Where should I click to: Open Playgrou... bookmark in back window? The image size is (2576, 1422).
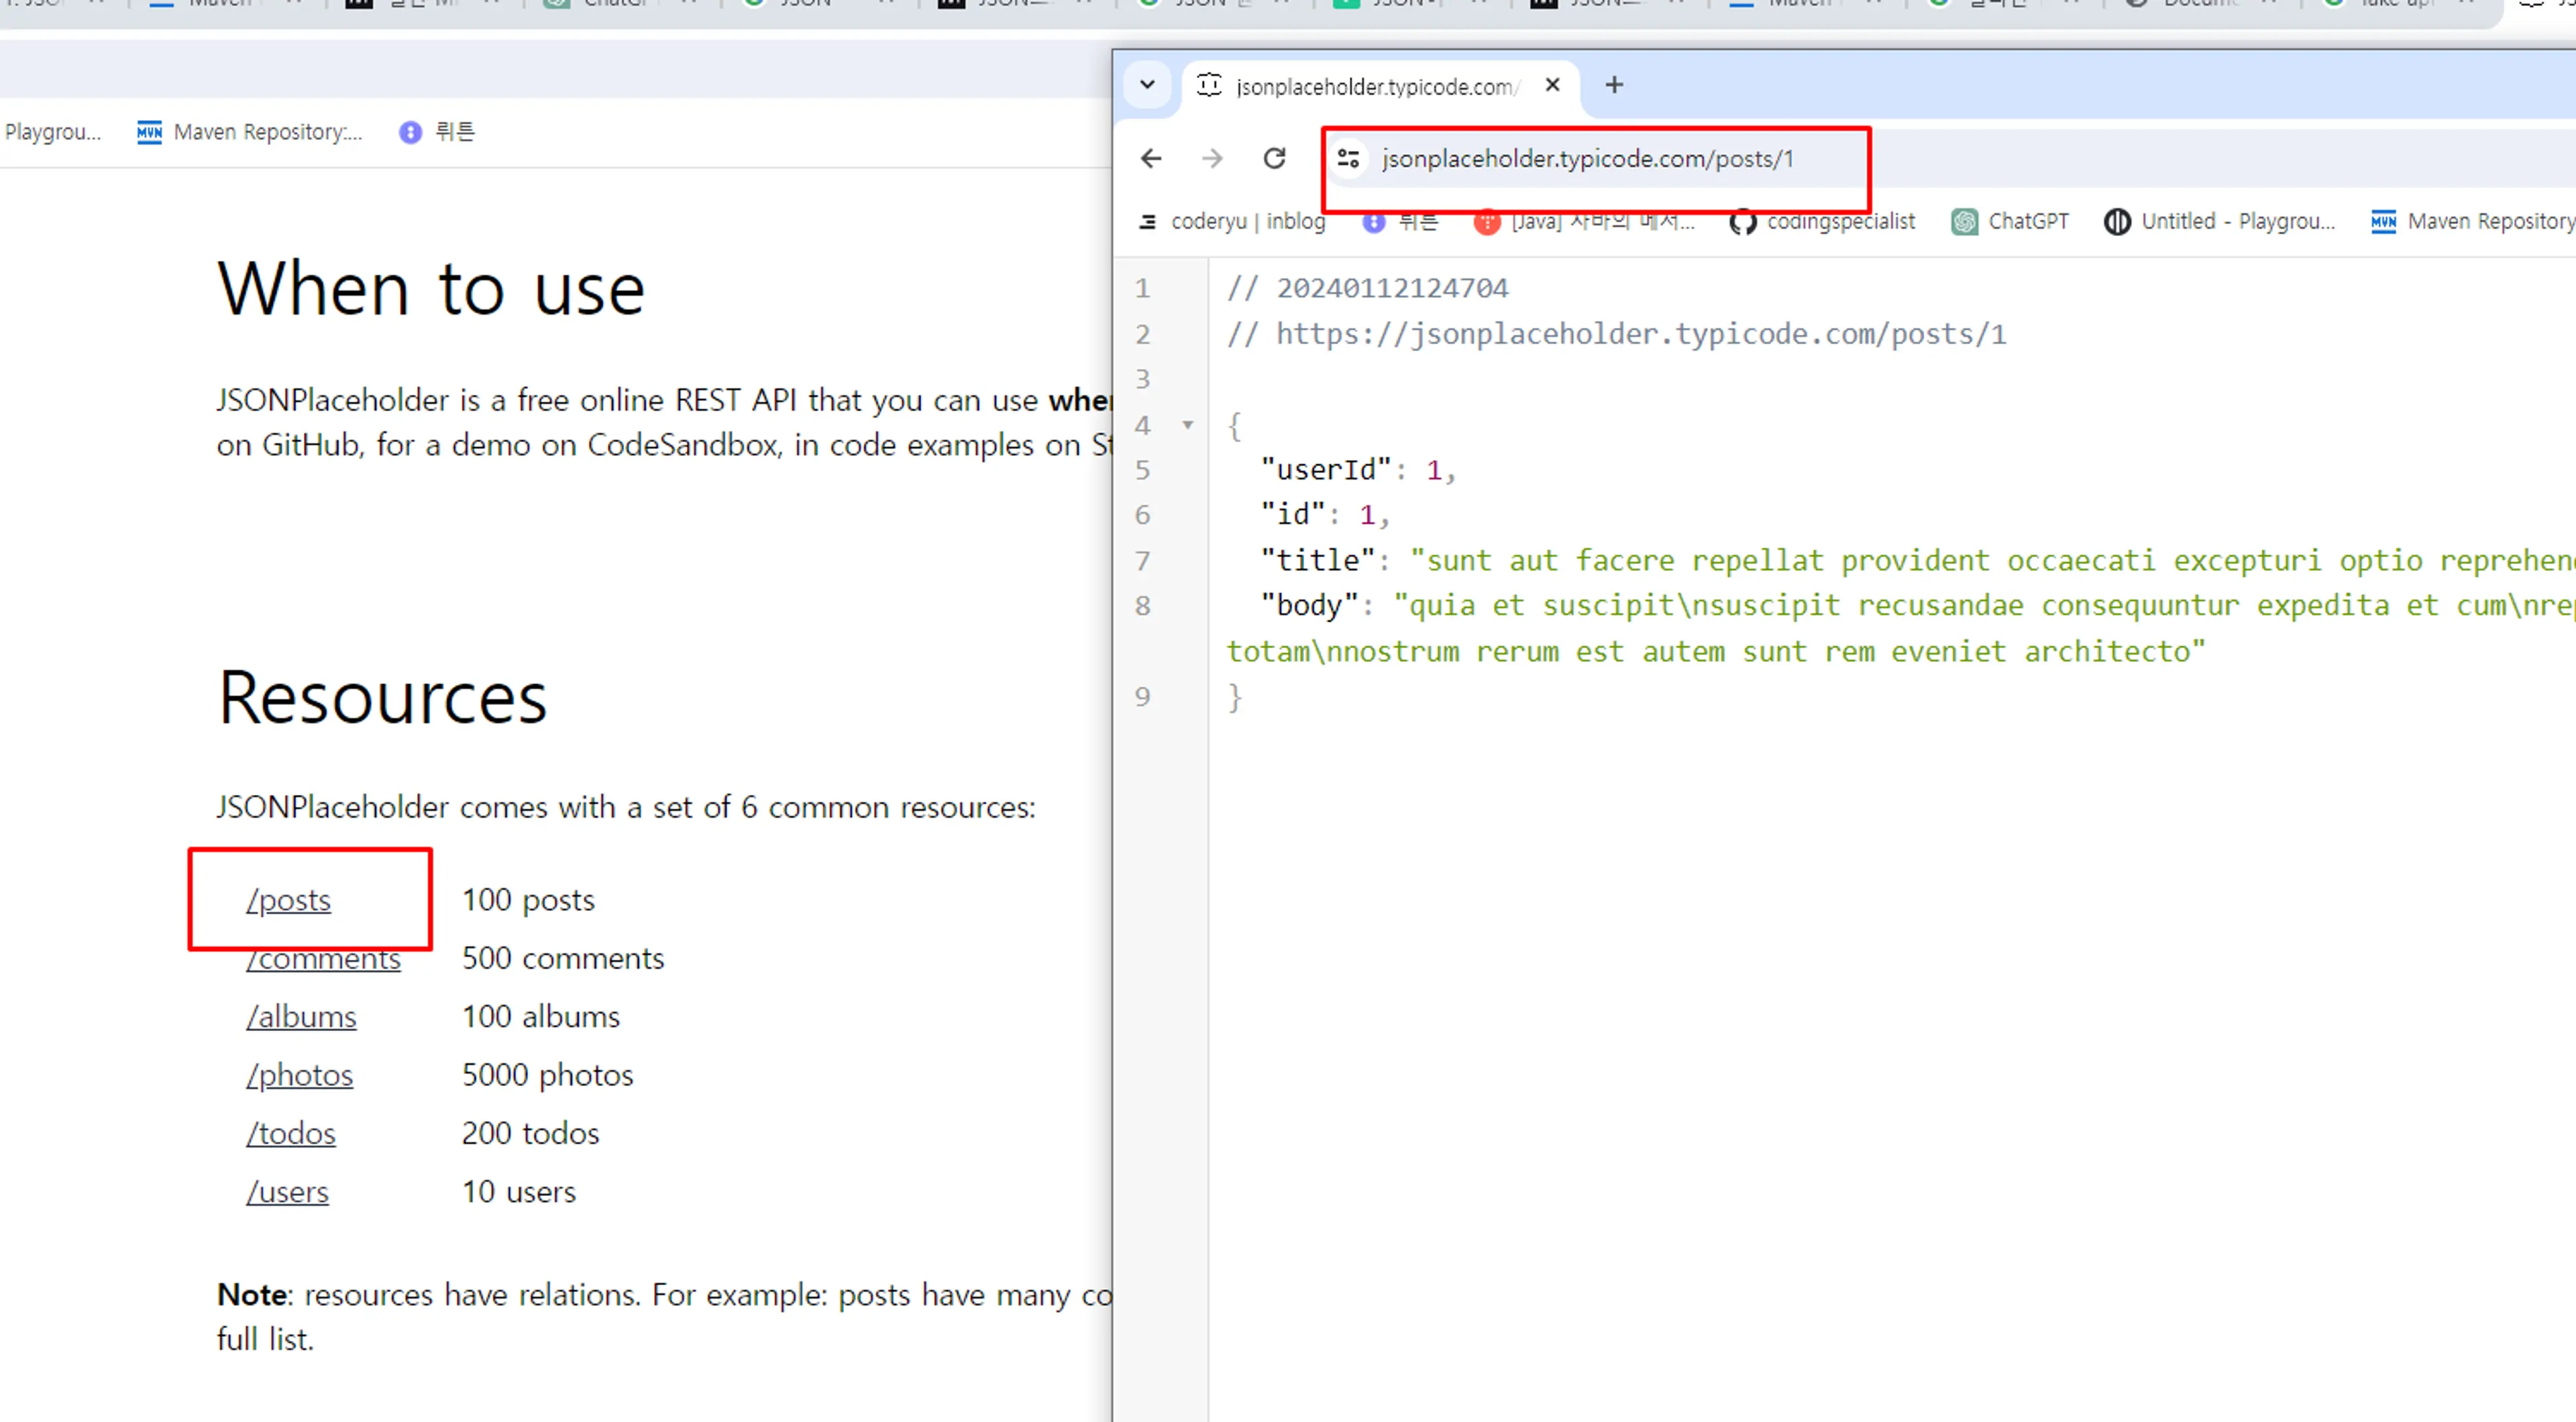point(52,132)
